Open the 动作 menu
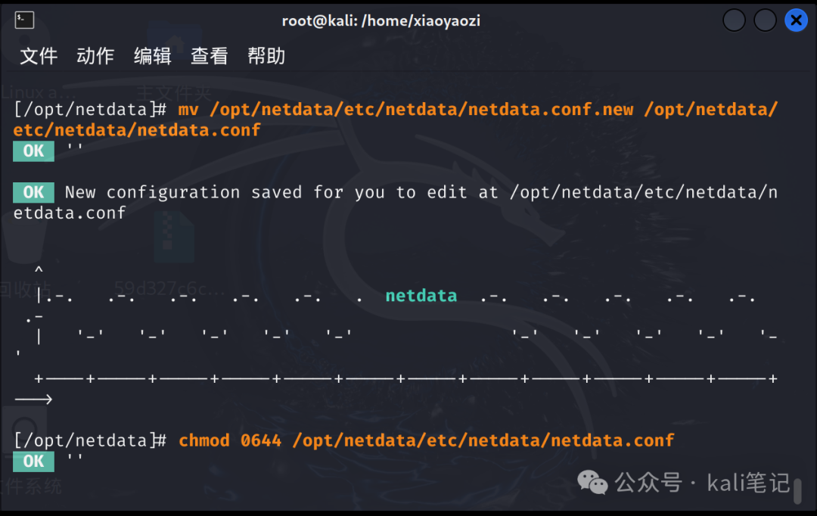 point(95,55)
